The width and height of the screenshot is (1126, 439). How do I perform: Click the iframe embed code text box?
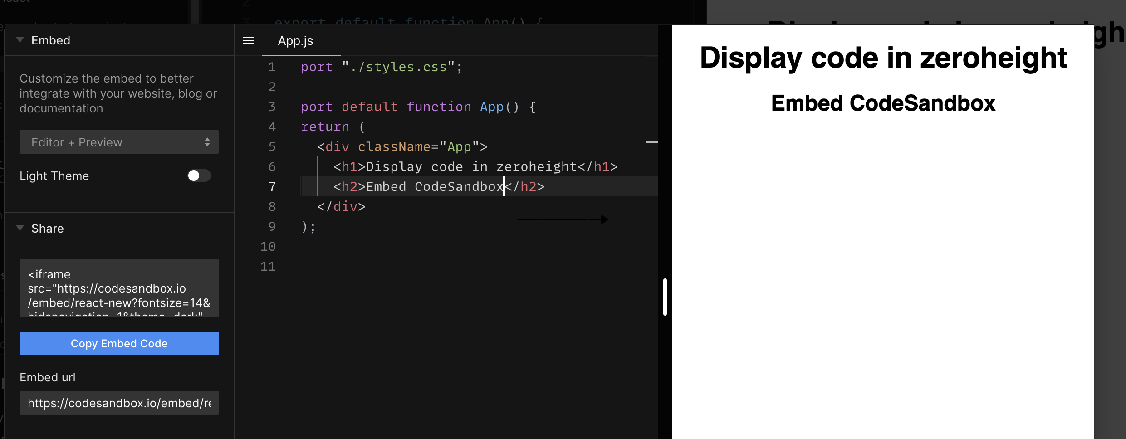pos(119,288)
